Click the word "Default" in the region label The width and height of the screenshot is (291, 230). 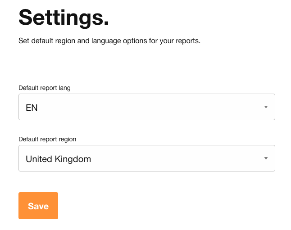tap(28, 139)
